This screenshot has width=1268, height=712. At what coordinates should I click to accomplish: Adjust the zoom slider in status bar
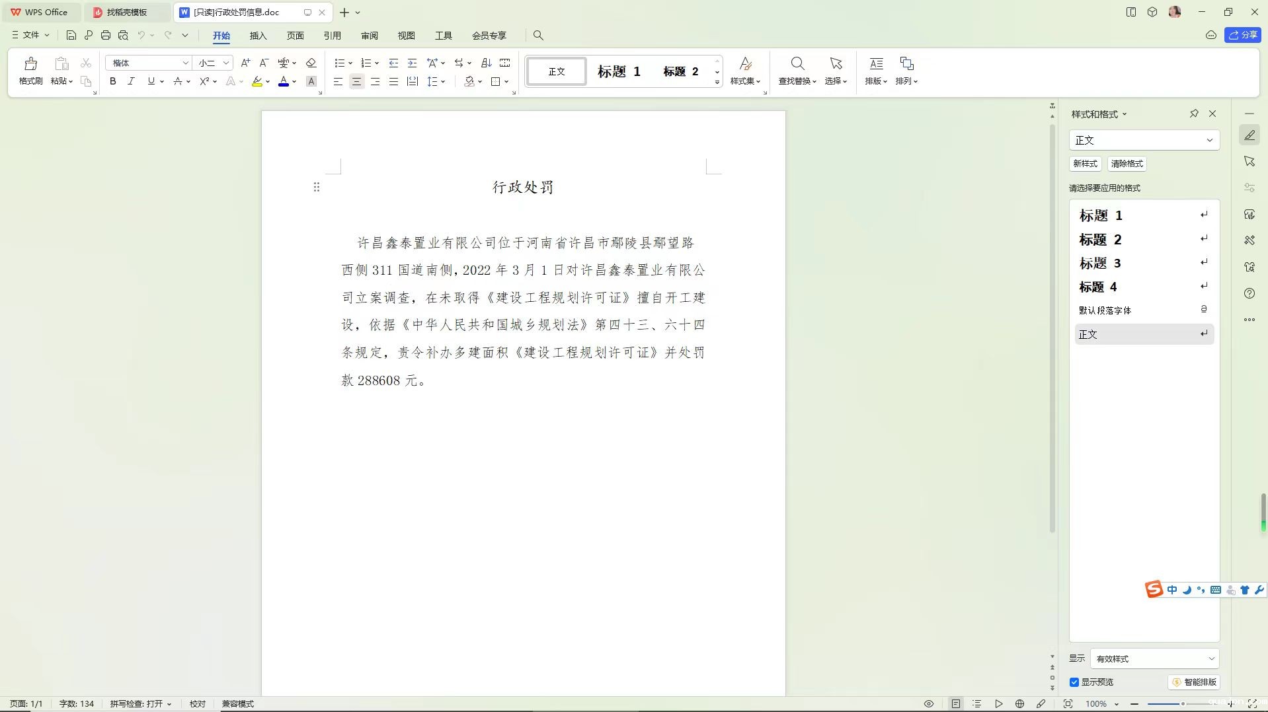tap(1182, 704)
